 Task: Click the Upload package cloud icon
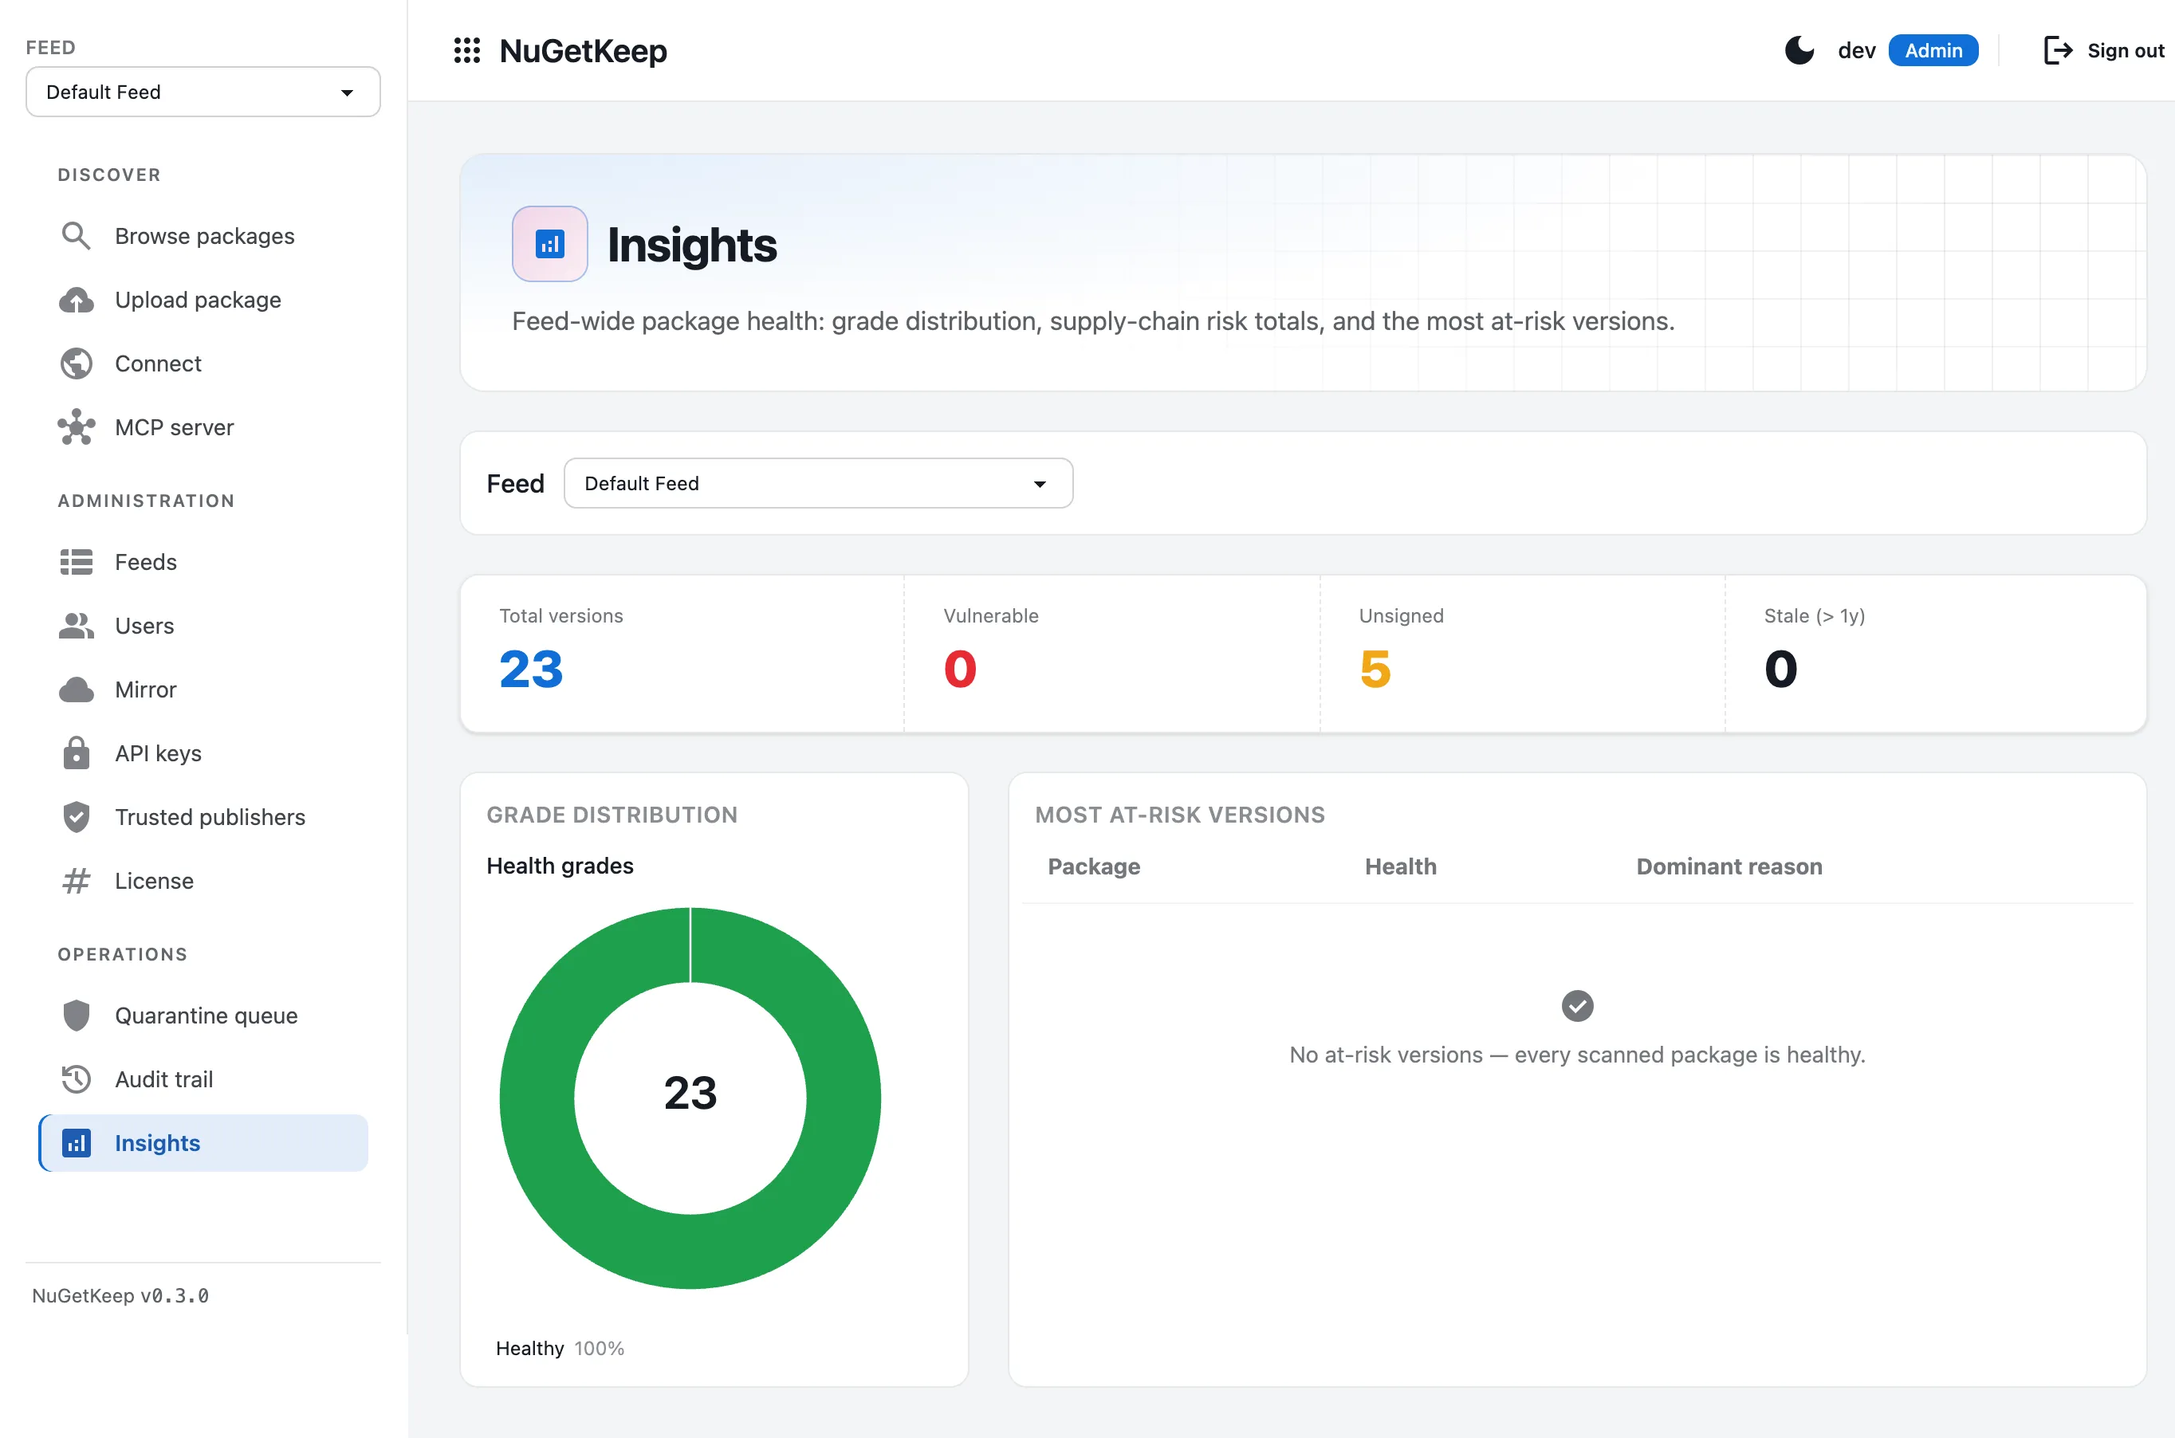tap(76, 300)
